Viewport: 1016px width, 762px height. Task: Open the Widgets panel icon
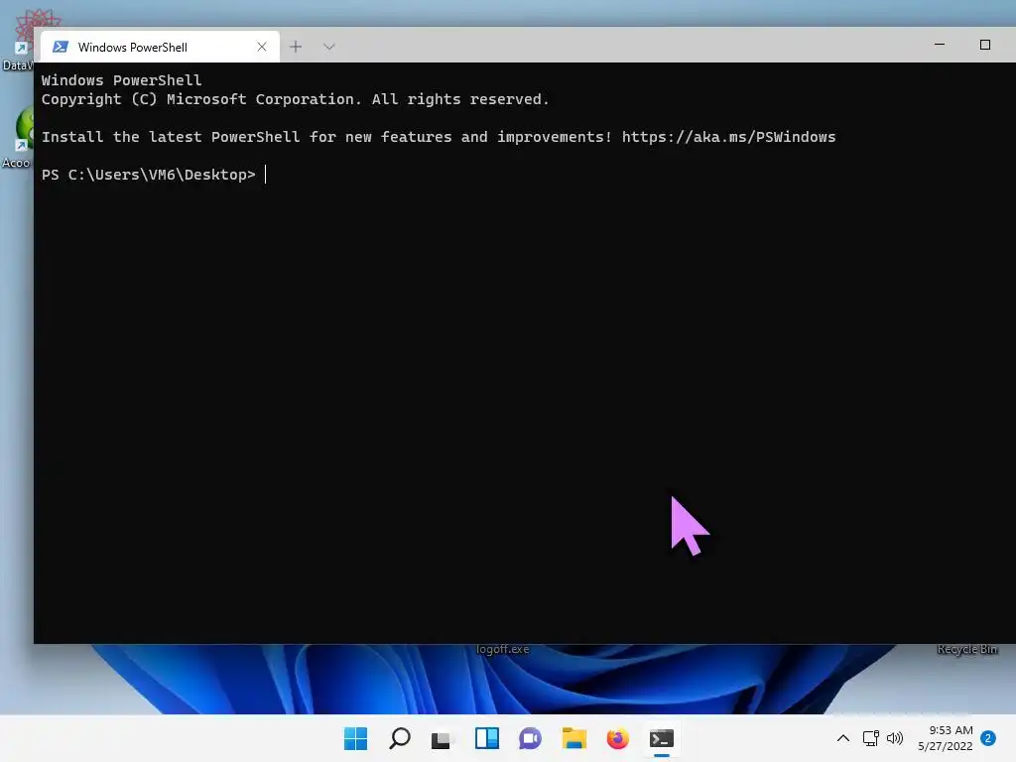pyautogui.click(x=486, y=738)
